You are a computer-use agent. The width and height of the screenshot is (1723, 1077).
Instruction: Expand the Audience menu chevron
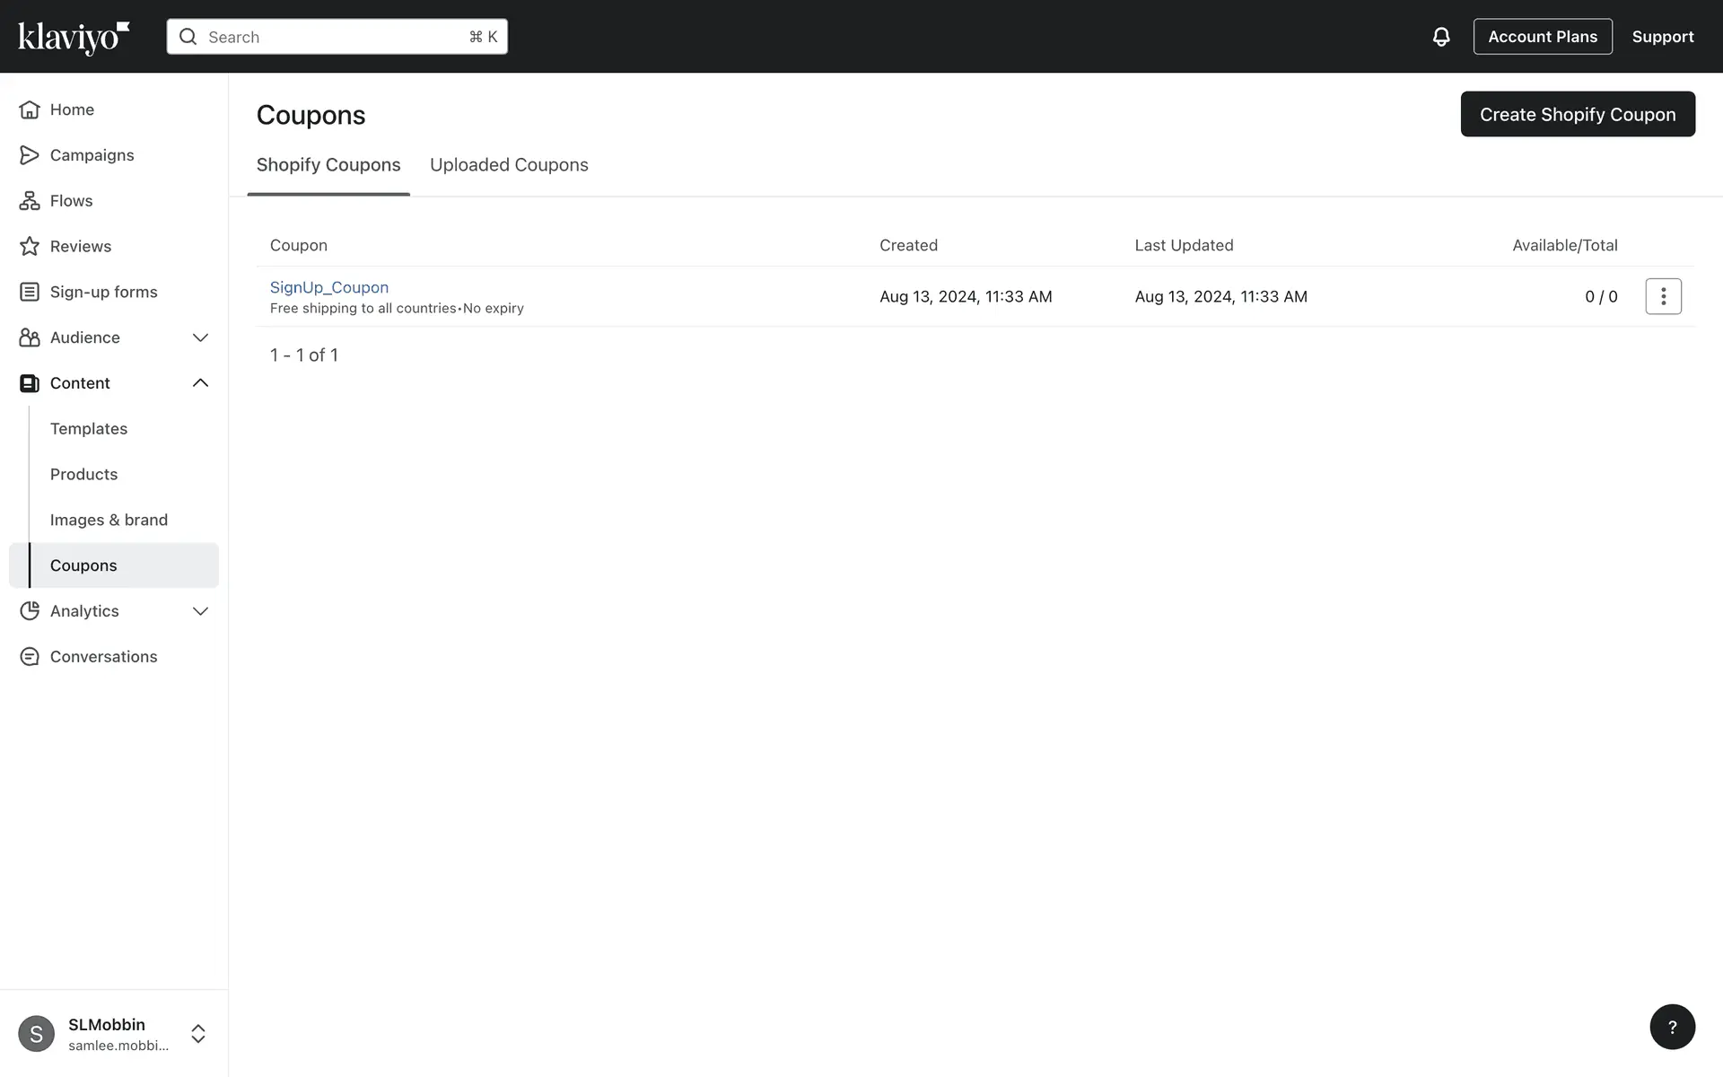point(200,337)
